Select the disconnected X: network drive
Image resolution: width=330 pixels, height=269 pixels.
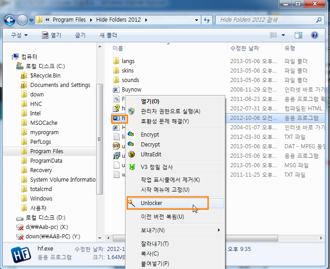42,227
